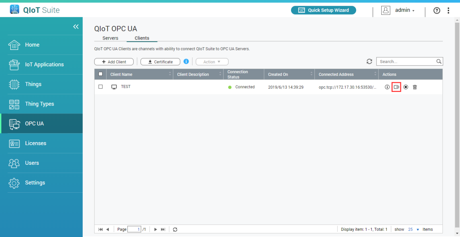Image resolution: width=460 pixels, height=237 pixels.
Task: Click the Settings gear icon
Action: (14, 183)
